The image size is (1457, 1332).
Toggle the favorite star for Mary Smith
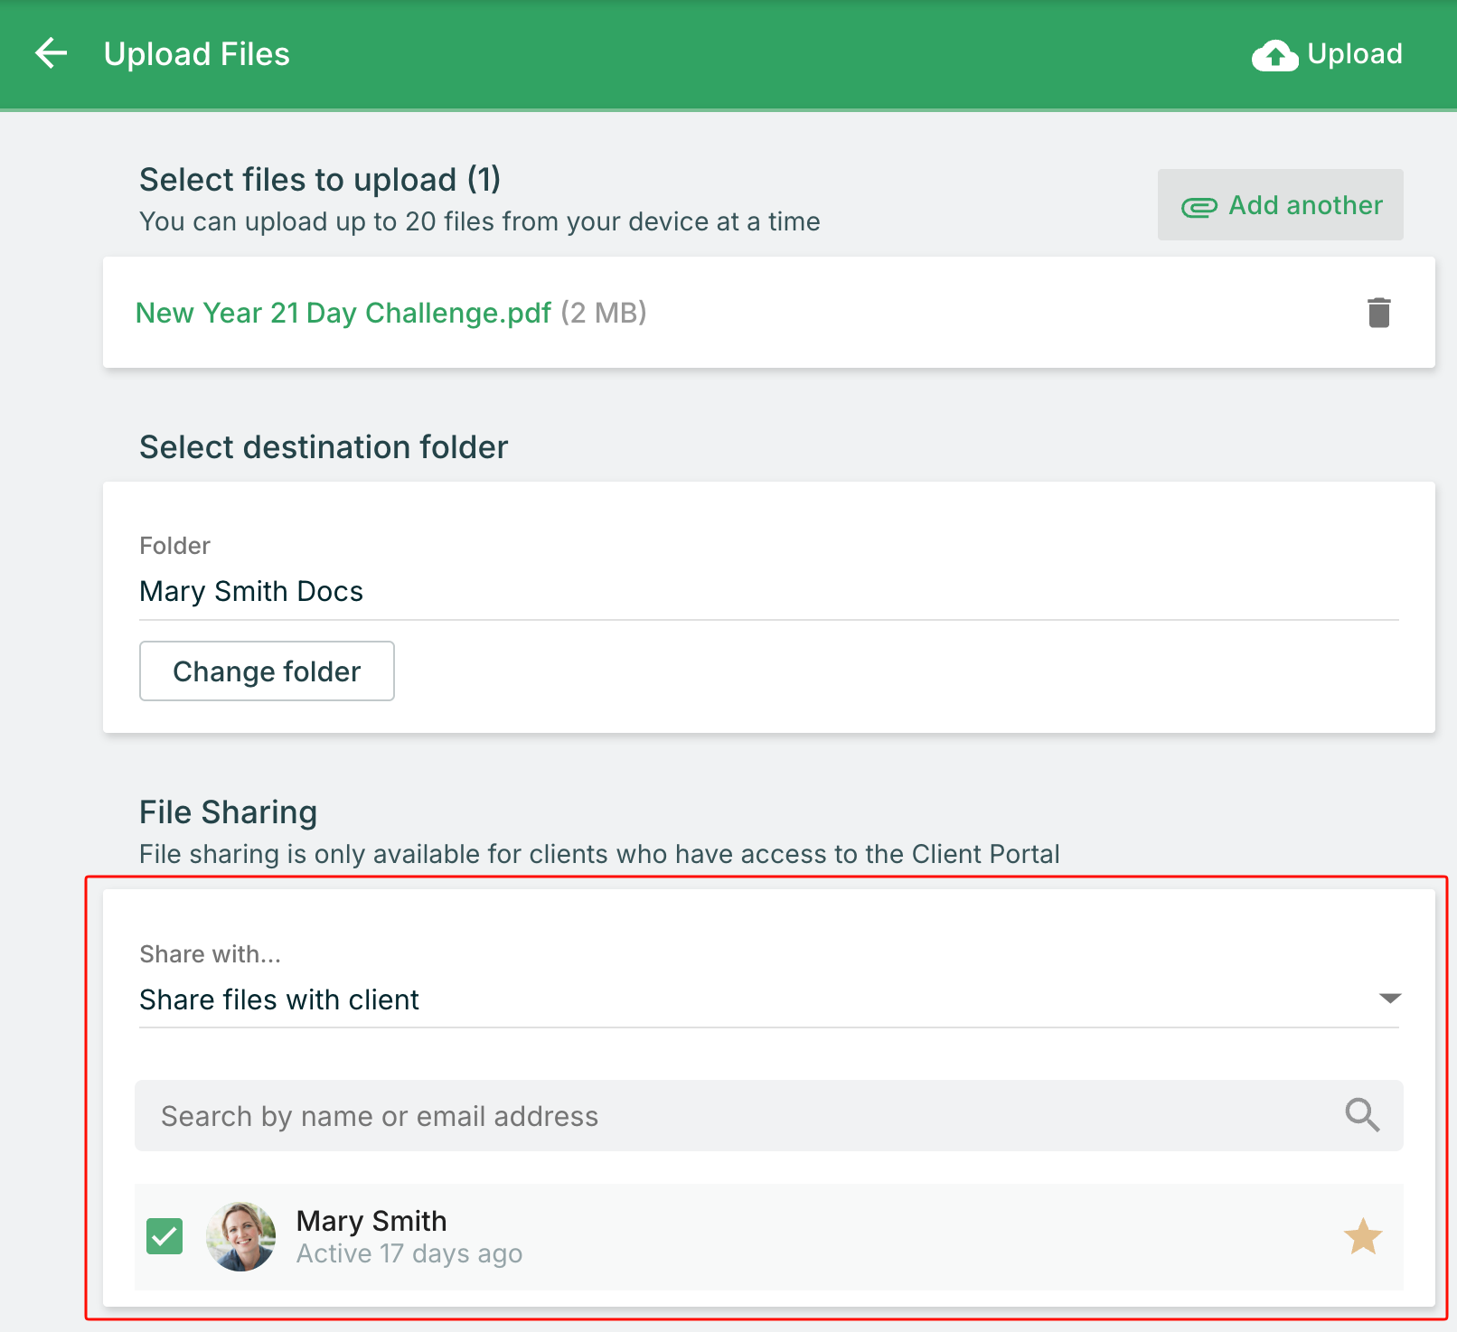(1362, 1236)
